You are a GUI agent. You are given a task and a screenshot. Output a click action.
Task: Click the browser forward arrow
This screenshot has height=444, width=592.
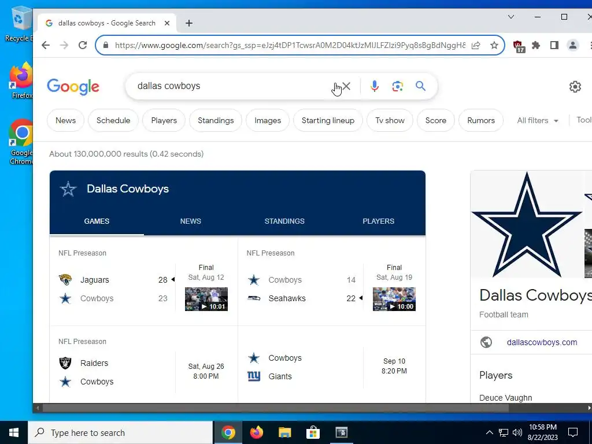pyautogui.click(x=64, y=45)
